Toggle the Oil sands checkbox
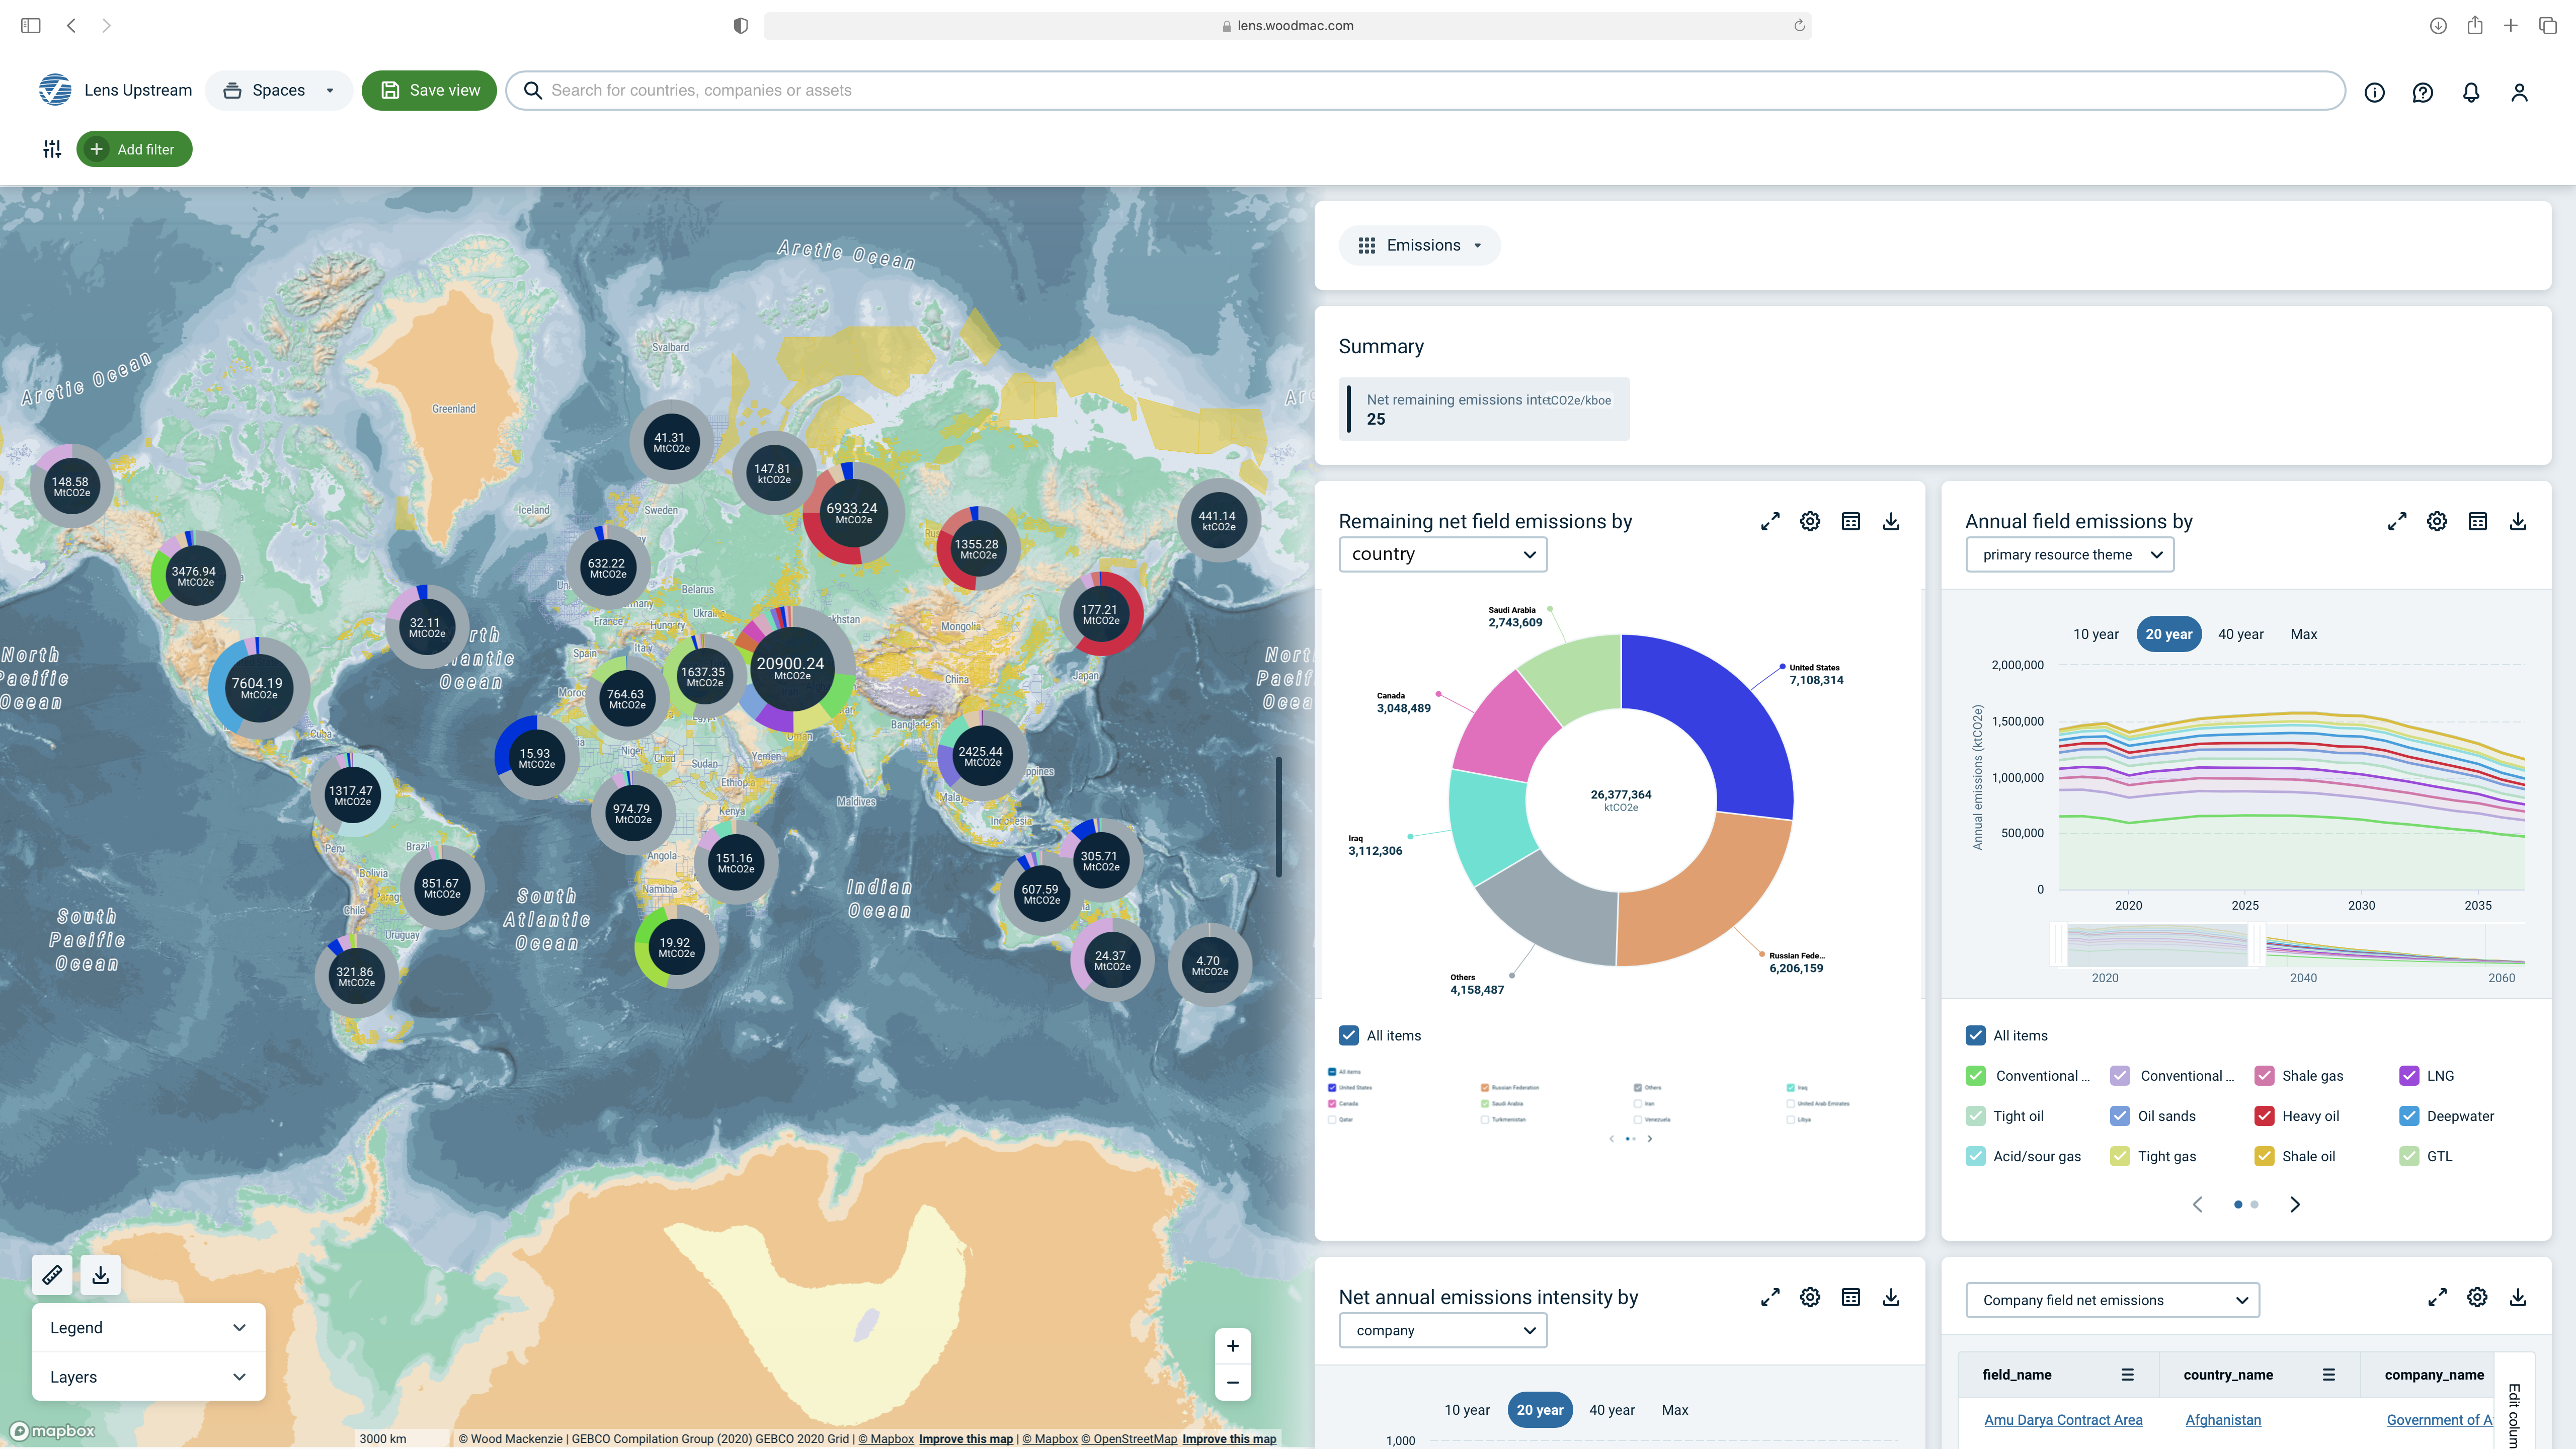Viewport: 2576px width, 1449px height. pyautogui.click(x=2119, y=1116)
